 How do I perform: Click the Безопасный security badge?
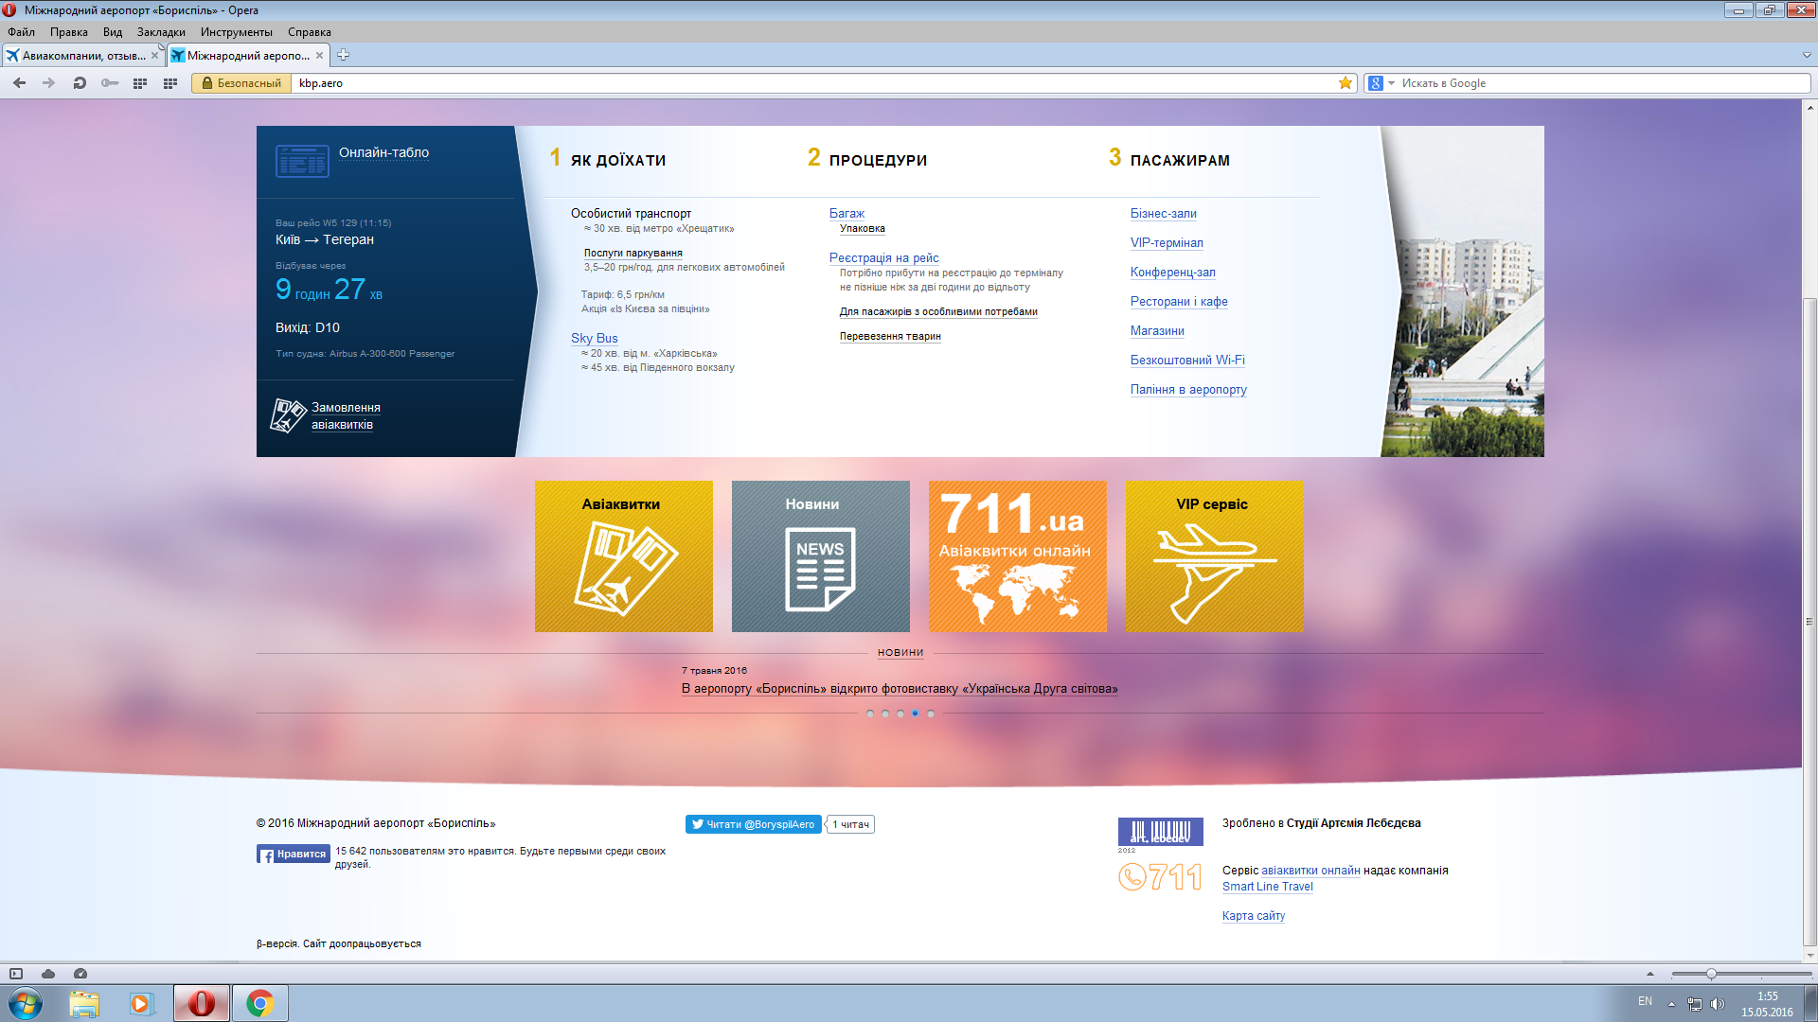[x=241, y=83]
